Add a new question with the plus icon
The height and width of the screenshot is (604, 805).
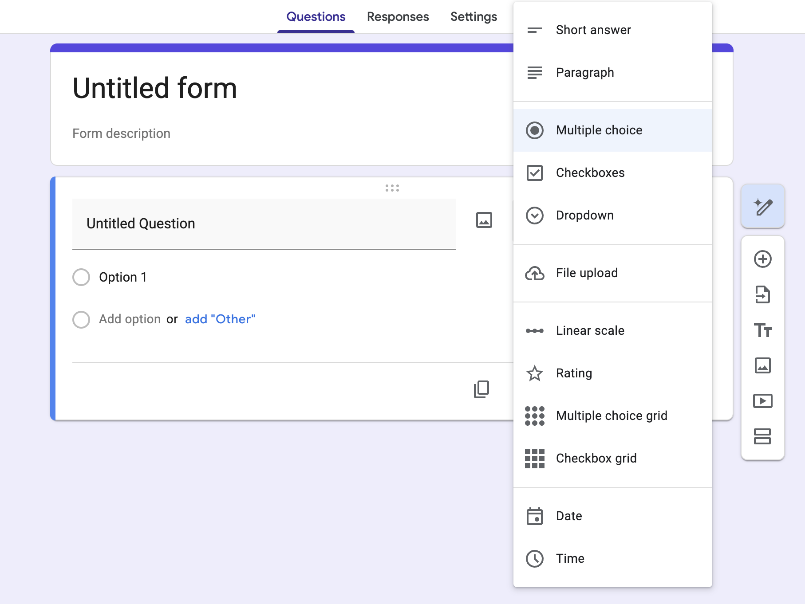click(x=763, y=259)
